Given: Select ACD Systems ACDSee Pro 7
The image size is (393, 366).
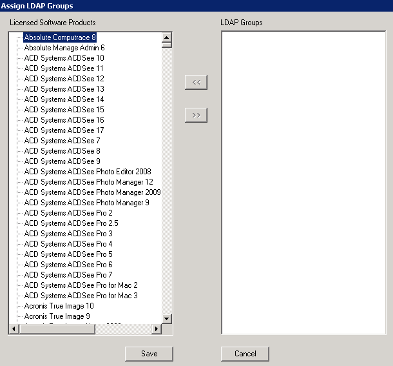Looking at the screenshot, I should click(68, 275).
